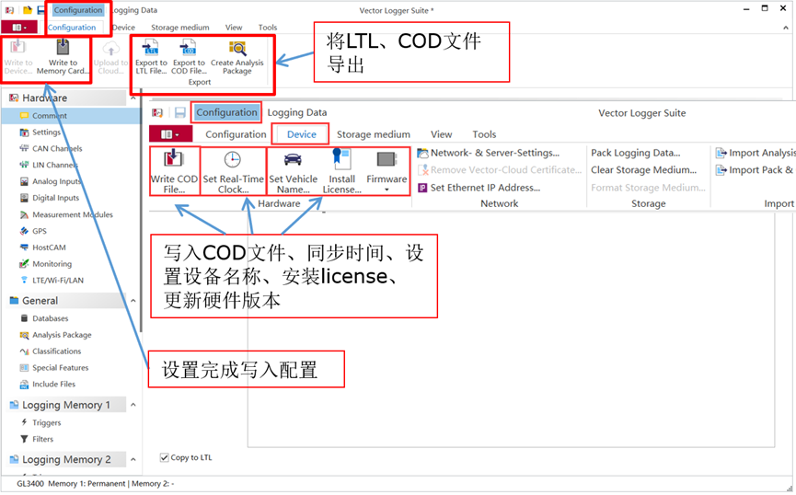Click Set Ethernet IP Address
The height and width of the screenshot is (495, 796).
(x=479, y=188)
